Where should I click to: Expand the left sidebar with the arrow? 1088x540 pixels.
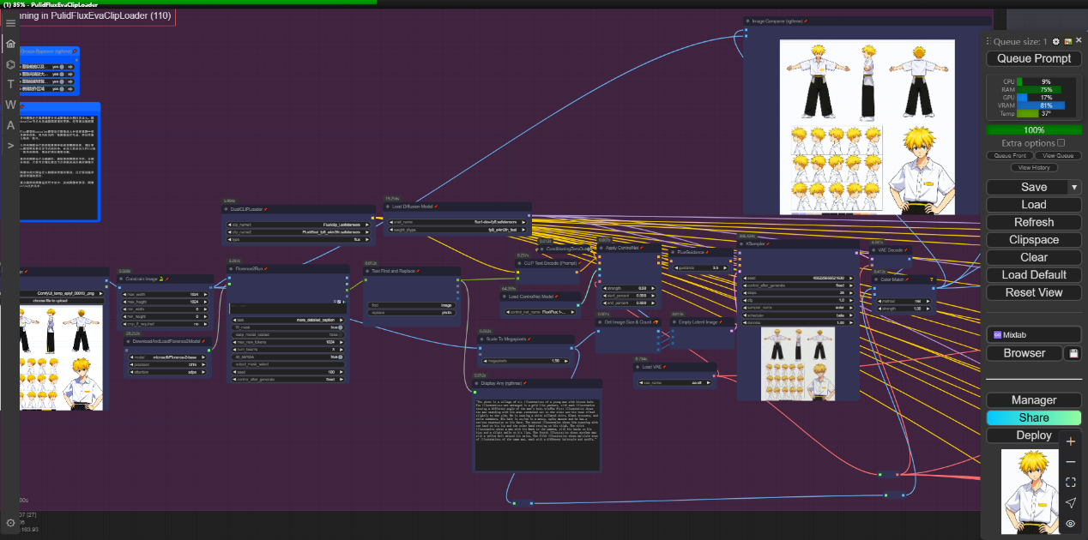coord(10,146)
